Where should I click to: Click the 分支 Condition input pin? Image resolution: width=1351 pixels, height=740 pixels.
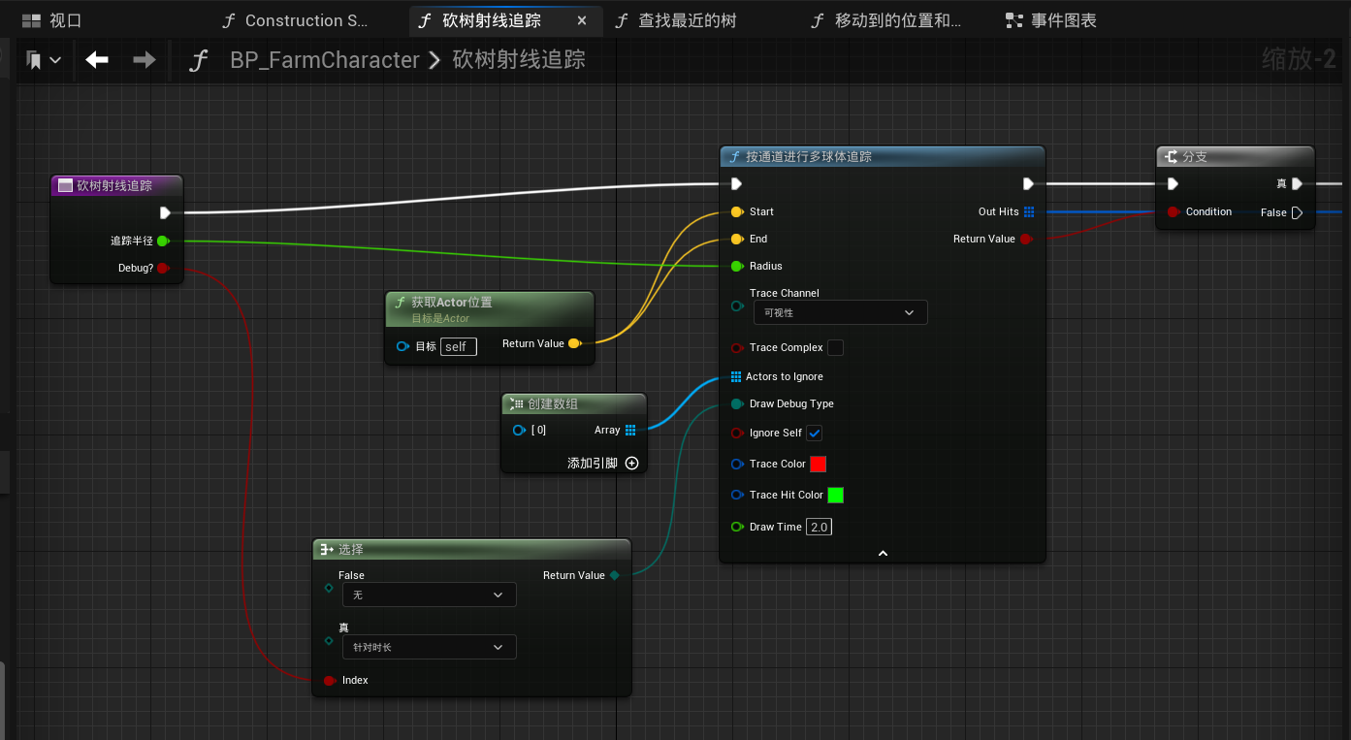1174,211
